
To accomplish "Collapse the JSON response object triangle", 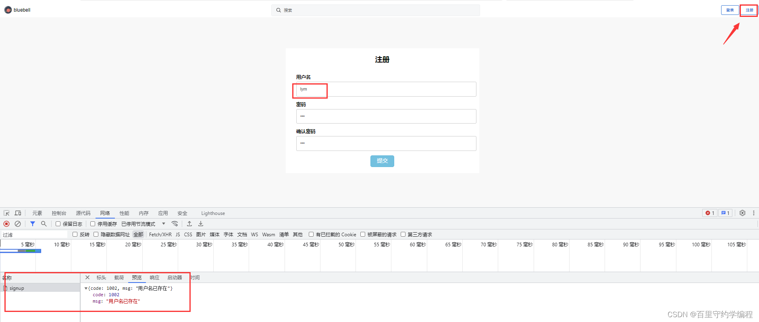I will 86,288.
